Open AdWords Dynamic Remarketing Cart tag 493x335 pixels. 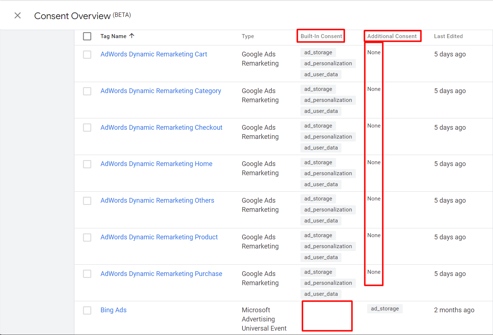(154, 54)
